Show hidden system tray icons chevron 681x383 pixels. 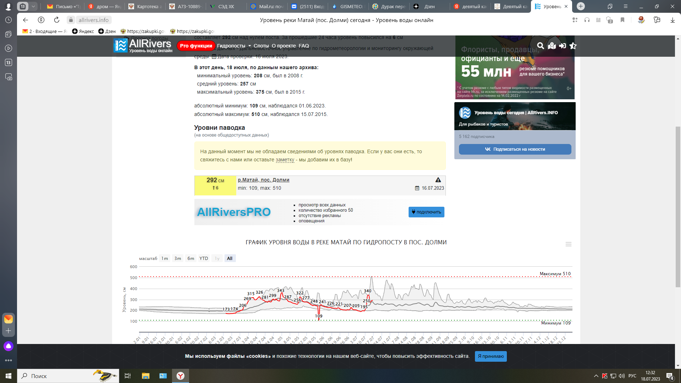(x=596, y=376)
